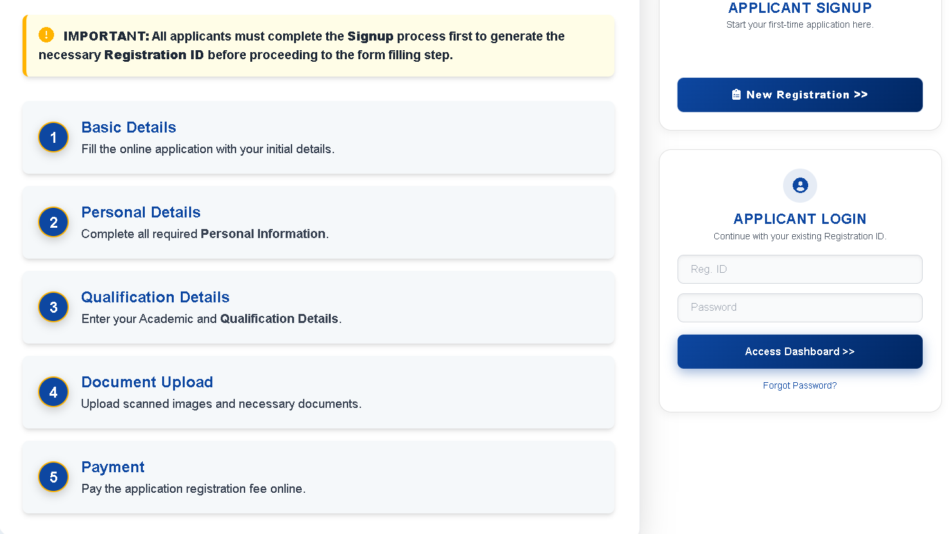Select the Basic Details step heading
This screenshot has width=951, height=534.
[x=129, y=127]
